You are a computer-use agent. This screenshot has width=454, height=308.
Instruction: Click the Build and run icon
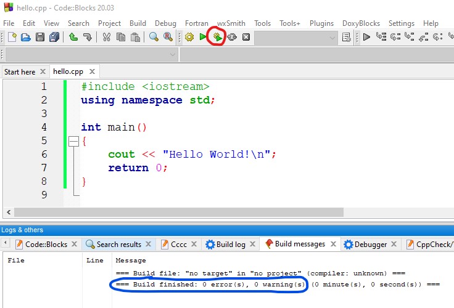pyautogui.click(x=217, y=38)
